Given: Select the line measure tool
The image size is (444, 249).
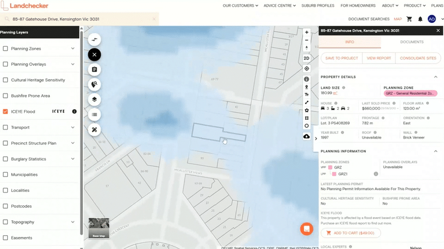Looking at the screenshot, I should click(x=306, y=103).
